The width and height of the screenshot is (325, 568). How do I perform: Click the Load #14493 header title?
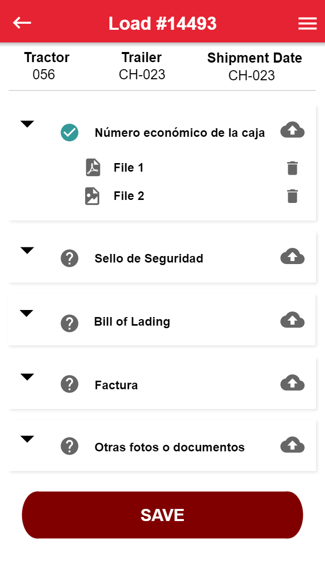pyautogui.click(x=162, y=23)
